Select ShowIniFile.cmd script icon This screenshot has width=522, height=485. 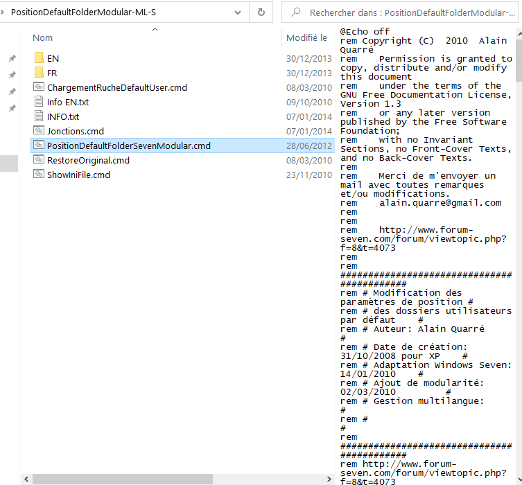point(39,175)
